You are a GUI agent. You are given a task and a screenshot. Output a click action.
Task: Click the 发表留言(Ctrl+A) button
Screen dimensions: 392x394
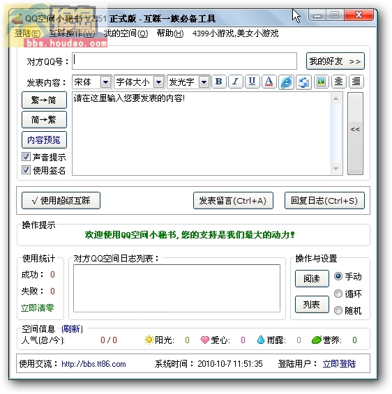pyautogui.click(x=233, y=201)
